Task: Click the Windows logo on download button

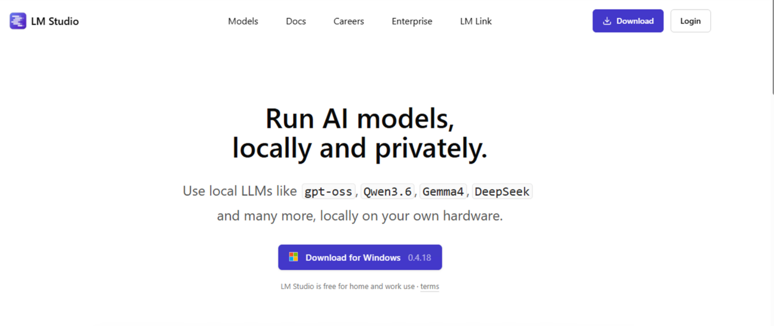Action: click(x=293, y=257)
